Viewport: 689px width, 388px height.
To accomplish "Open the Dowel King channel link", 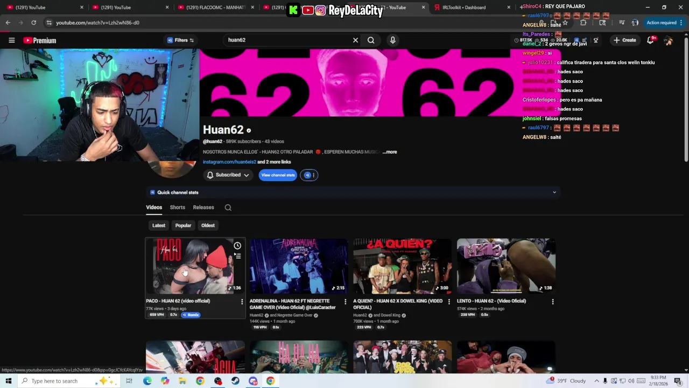I will tap(390, 315).
